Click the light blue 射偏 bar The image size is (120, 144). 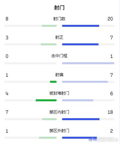point(85,82)
